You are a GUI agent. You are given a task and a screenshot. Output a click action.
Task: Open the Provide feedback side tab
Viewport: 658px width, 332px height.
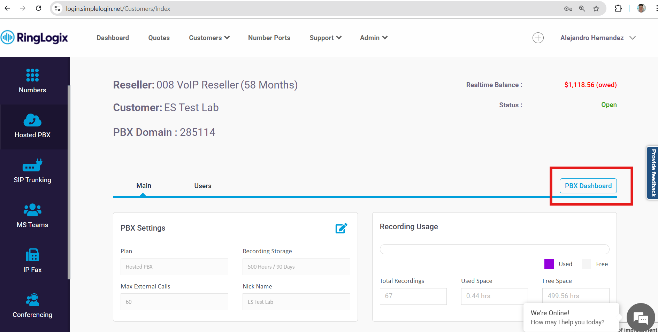pos(653,173)
